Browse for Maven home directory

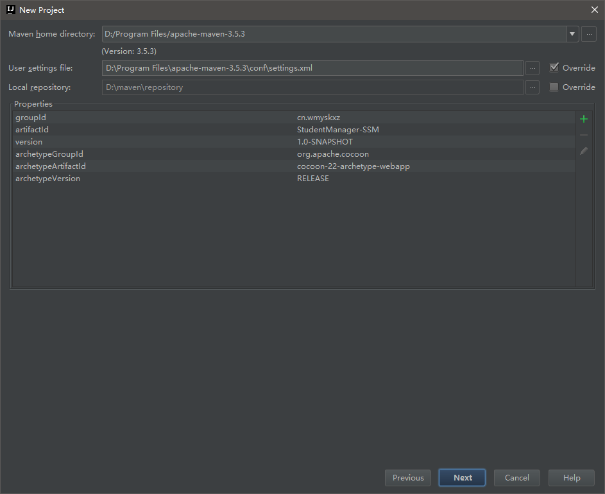tap(589, 34)
